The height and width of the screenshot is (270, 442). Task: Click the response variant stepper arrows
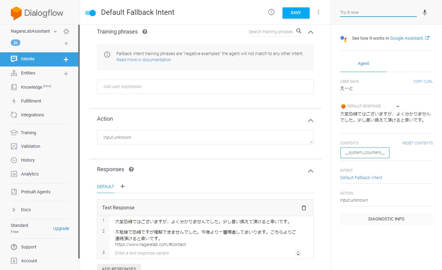click(x=298, y=253)
